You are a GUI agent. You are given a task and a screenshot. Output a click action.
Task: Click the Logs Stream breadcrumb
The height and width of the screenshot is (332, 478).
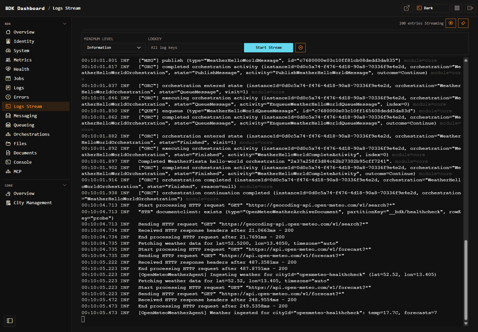(66, 8)
